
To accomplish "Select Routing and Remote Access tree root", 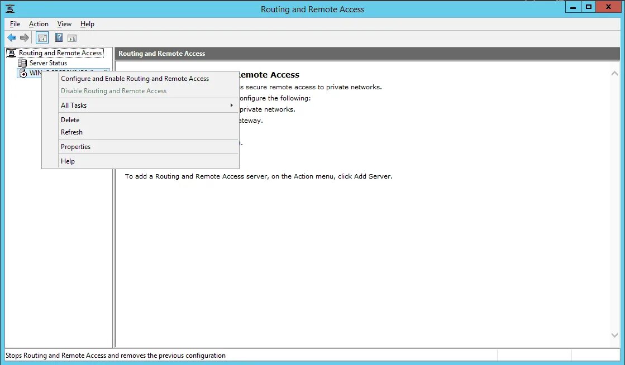I will (60, 53).
